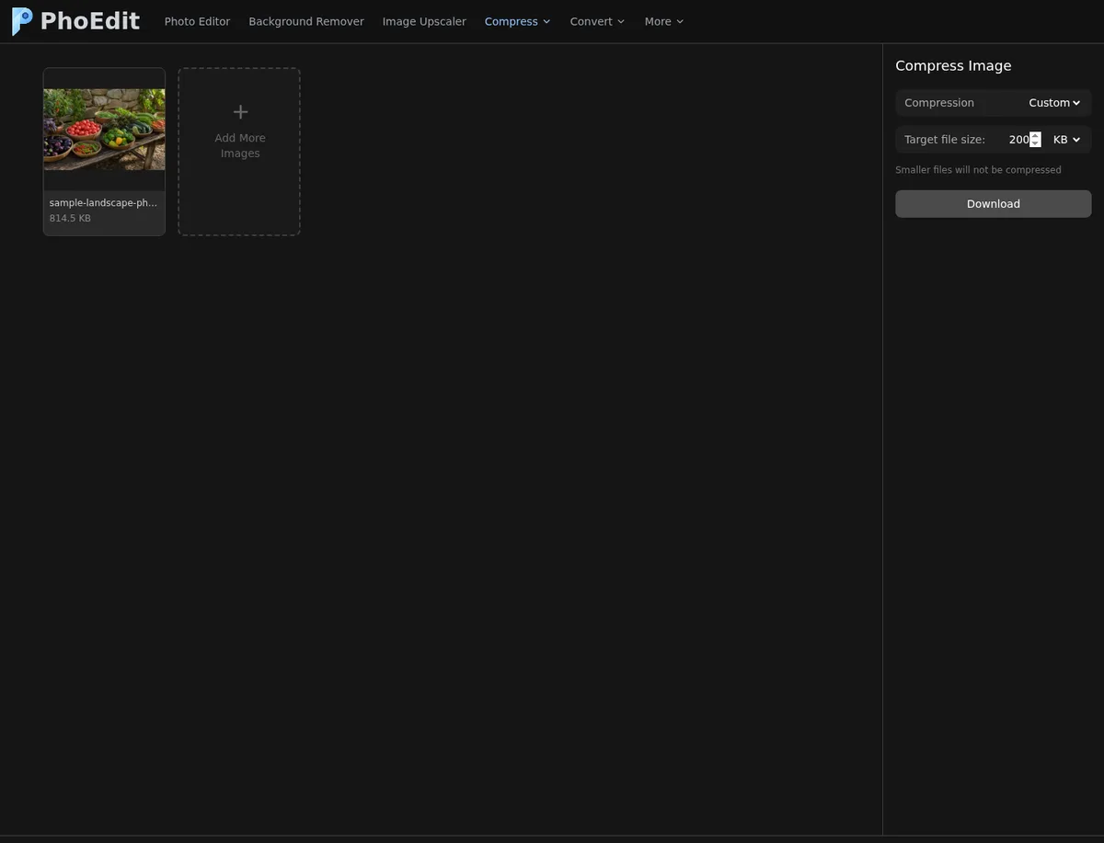The width and height of the screenshot is (1104, 843).
Task: Change the KB unit dropdown
Action: coord(1066,140)
